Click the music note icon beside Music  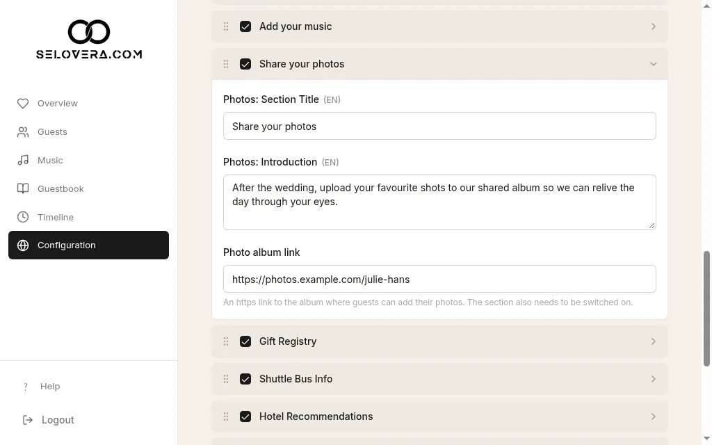pos(23,161)
